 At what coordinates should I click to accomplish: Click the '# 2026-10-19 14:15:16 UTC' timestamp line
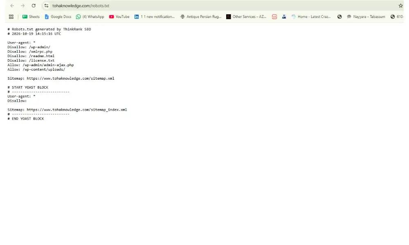(x=34, y=33)
